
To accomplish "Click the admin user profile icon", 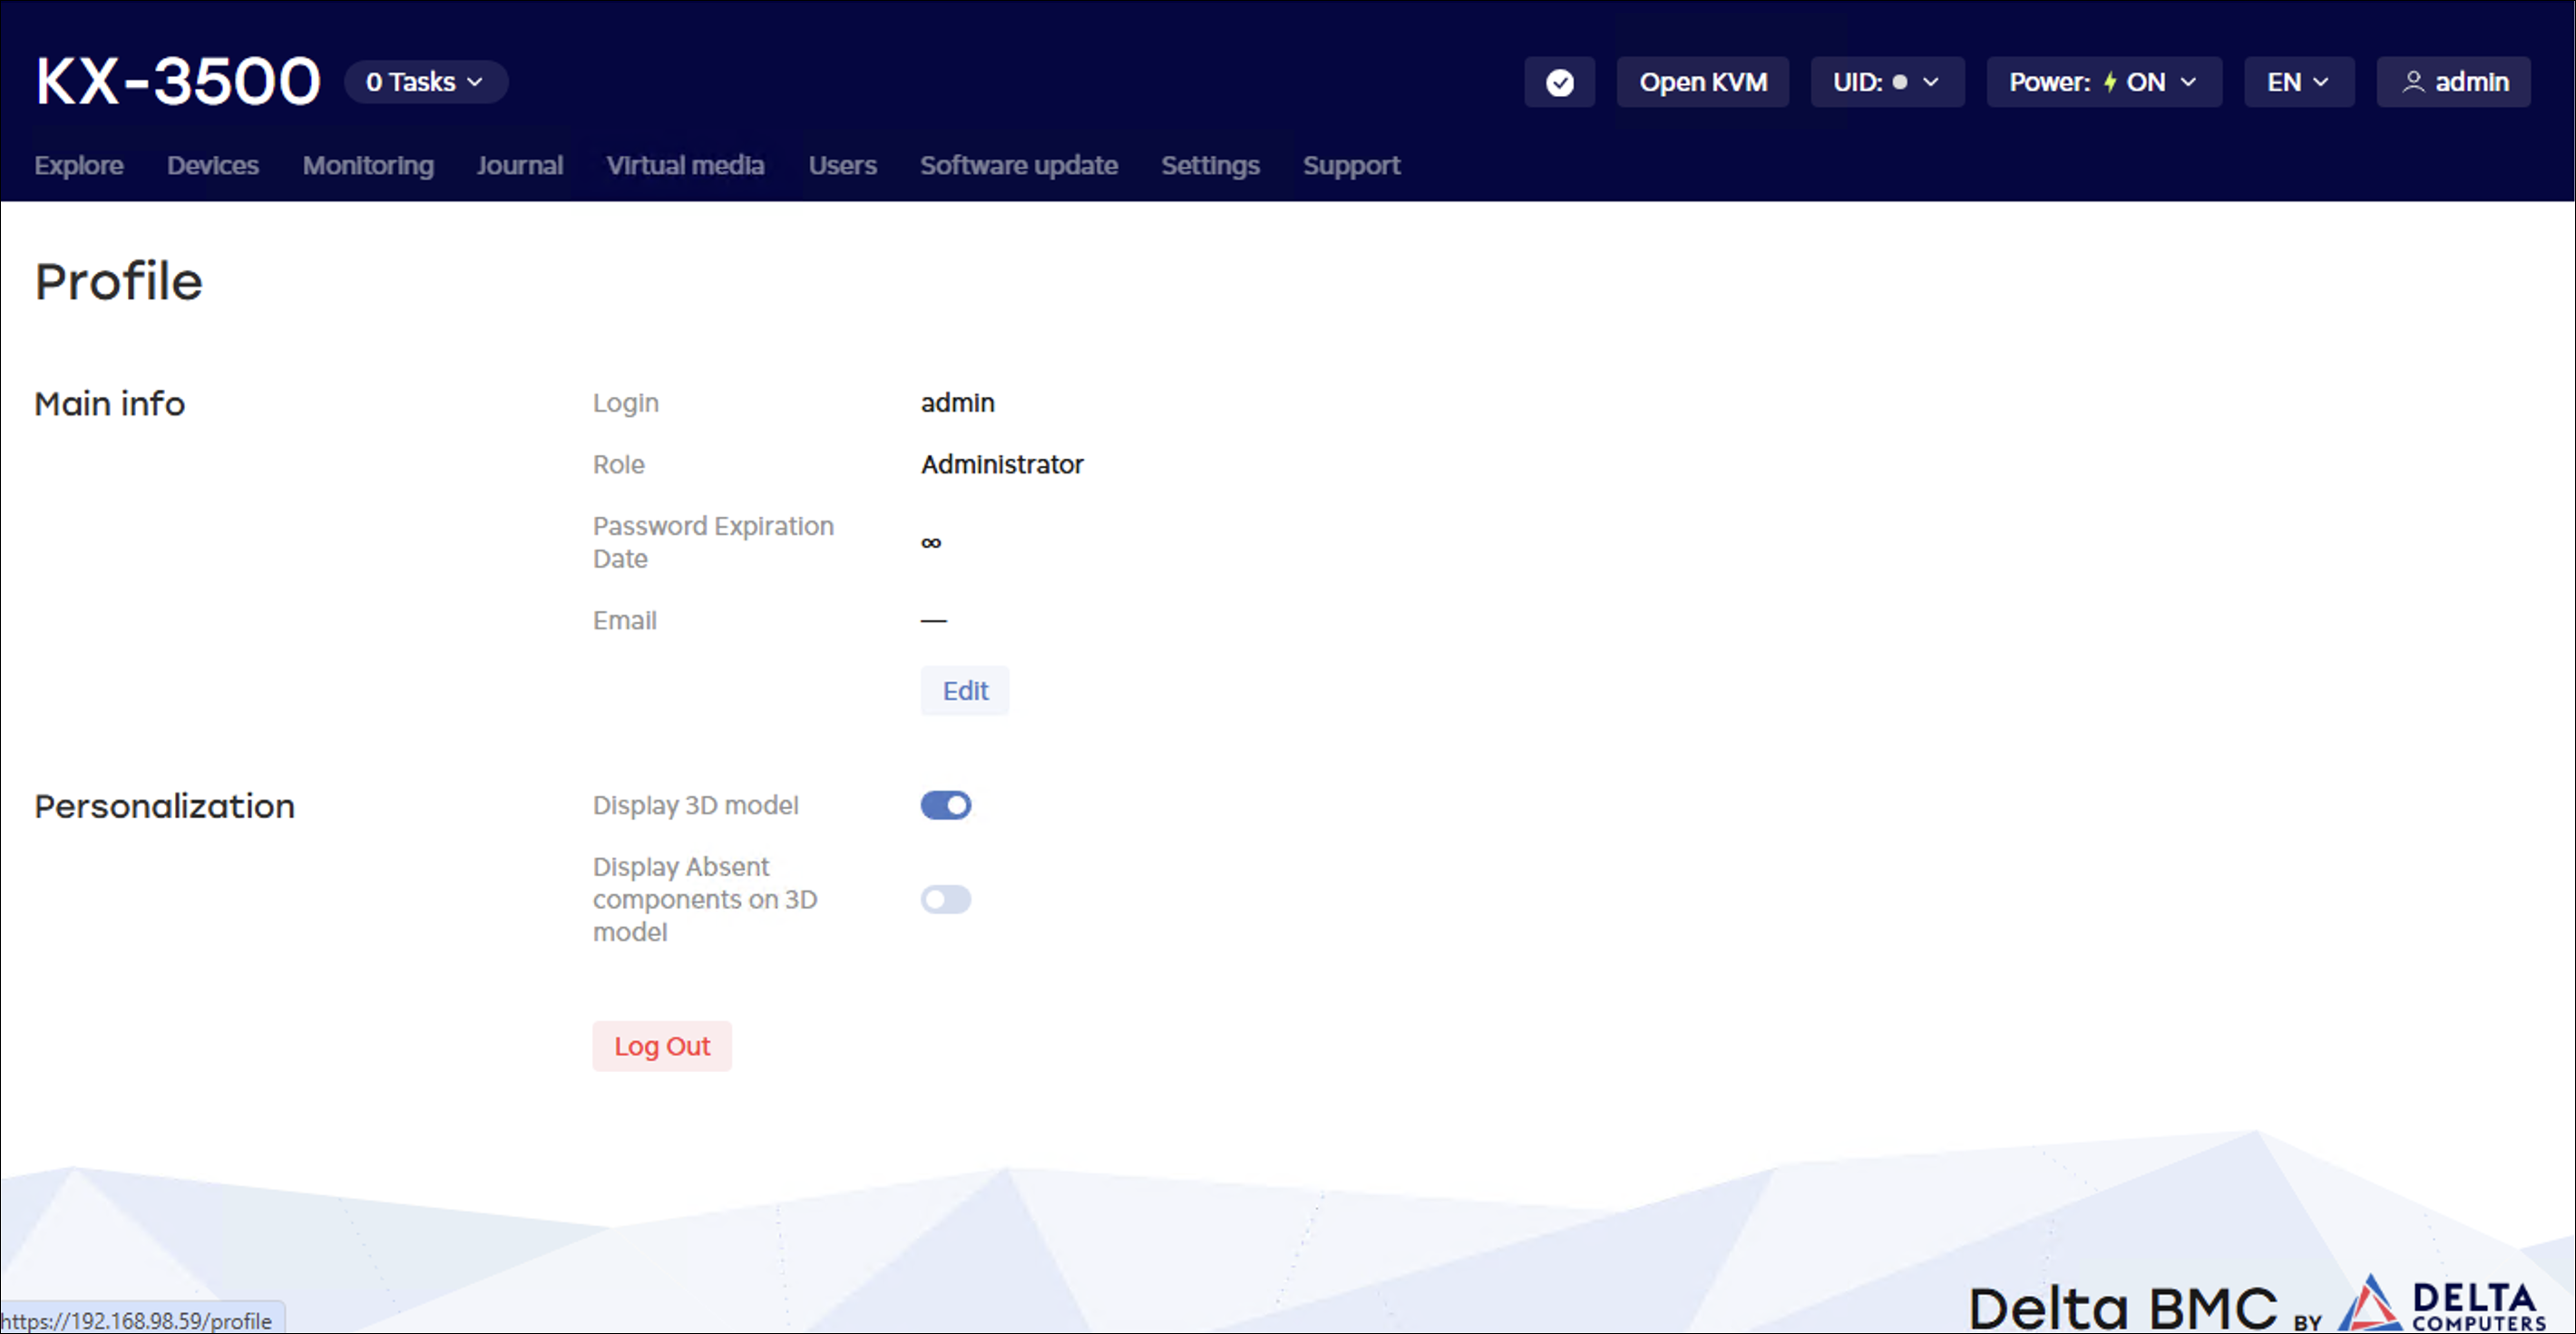I will (x=2413, y=82).
